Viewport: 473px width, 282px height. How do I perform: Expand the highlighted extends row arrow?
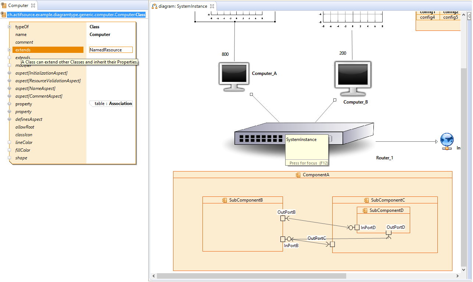tap(10, 50)
